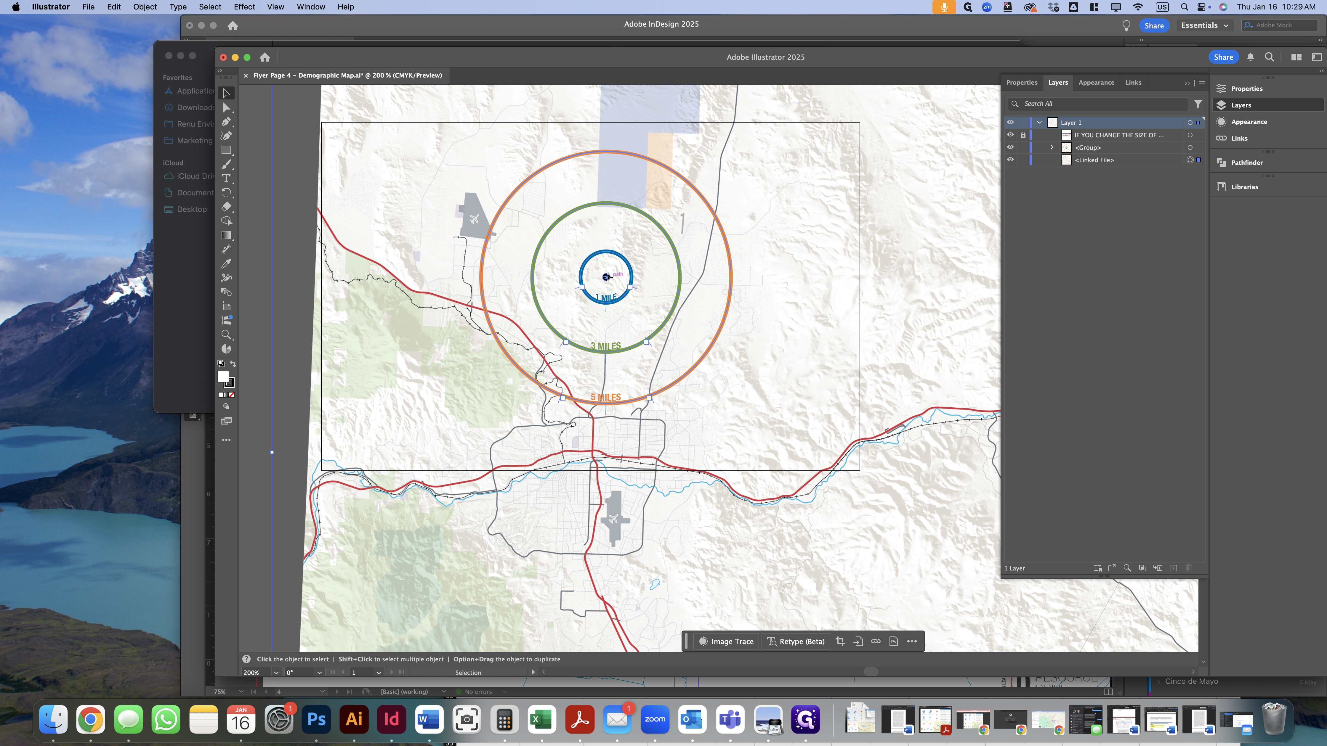This screenshot has width=1327, height=746.
Task: Open Illustrator notifications bell
Action: coord(1250,57)
